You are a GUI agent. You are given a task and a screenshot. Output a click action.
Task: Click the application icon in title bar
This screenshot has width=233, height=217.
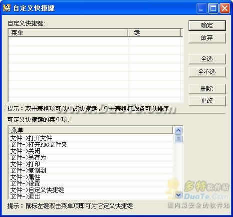tap(7, 8)
